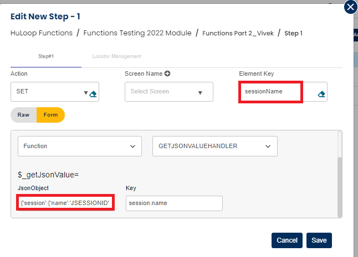Open Functions Testing 2022 Module breadcrumb
This screenshot has height=257, width=358.
click(x=137, y=33)
